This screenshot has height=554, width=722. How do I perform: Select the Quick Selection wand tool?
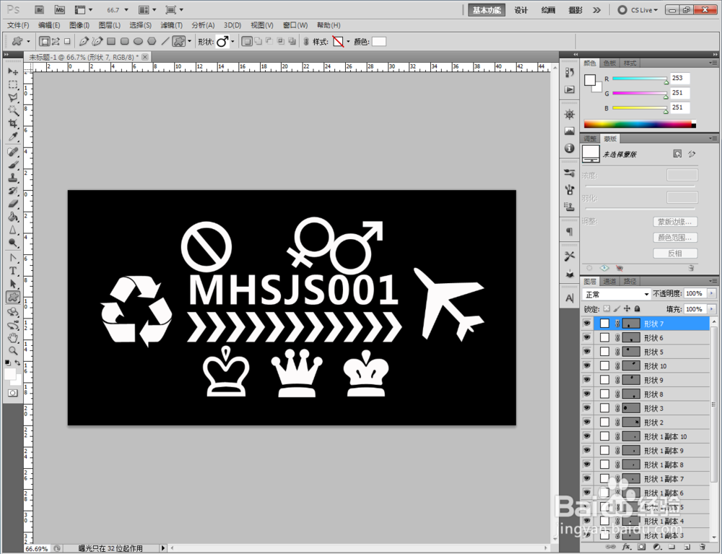[x=13, y=111]
